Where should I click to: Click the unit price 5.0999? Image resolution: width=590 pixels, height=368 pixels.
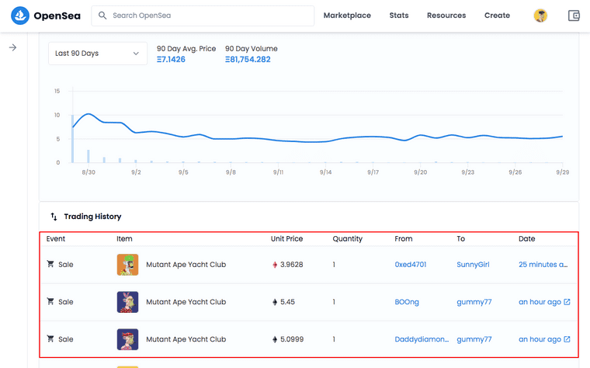pos(292,339)
